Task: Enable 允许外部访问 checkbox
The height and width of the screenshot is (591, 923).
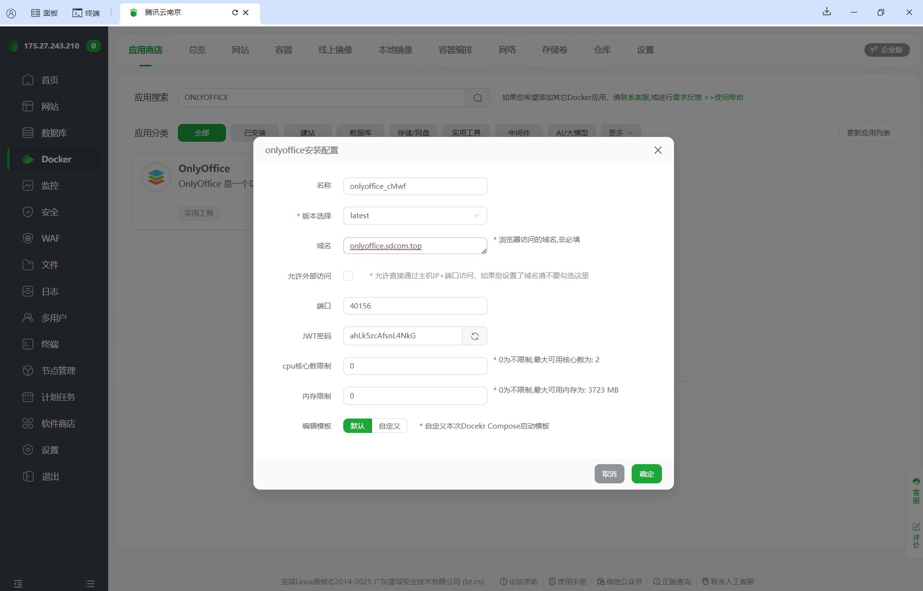Action: pos(348,276)
